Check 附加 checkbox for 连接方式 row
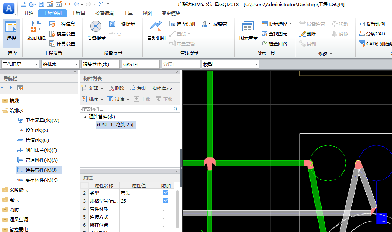This screenshot has width=392, height=232. (x=166, y=216)
